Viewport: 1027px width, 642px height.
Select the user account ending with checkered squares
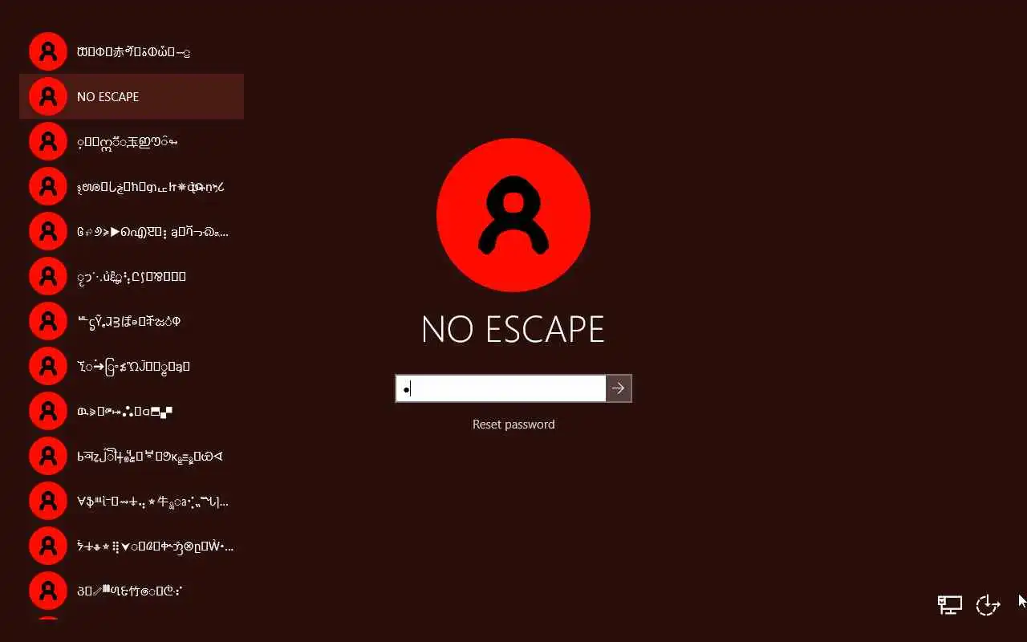coord(132,411)
